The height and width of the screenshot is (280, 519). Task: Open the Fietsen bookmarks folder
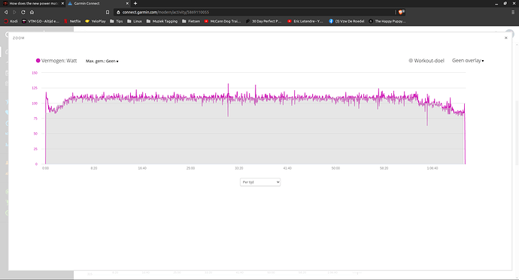191,21
